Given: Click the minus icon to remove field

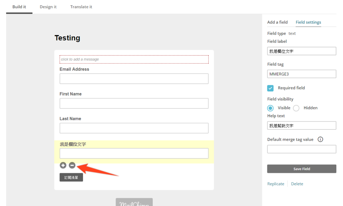Looking at the screenshot, I should pos(72,165).
